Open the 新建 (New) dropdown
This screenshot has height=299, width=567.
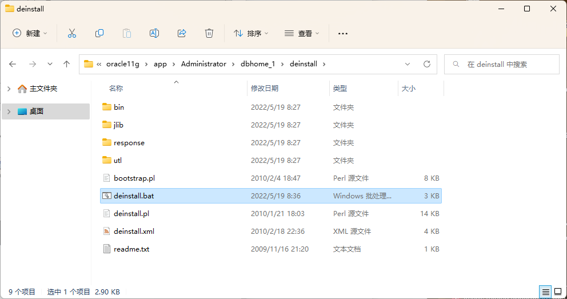point(30,33)
